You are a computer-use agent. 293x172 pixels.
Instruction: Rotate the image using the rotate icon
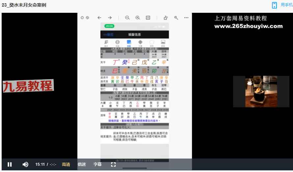click(x=166, y=18)
